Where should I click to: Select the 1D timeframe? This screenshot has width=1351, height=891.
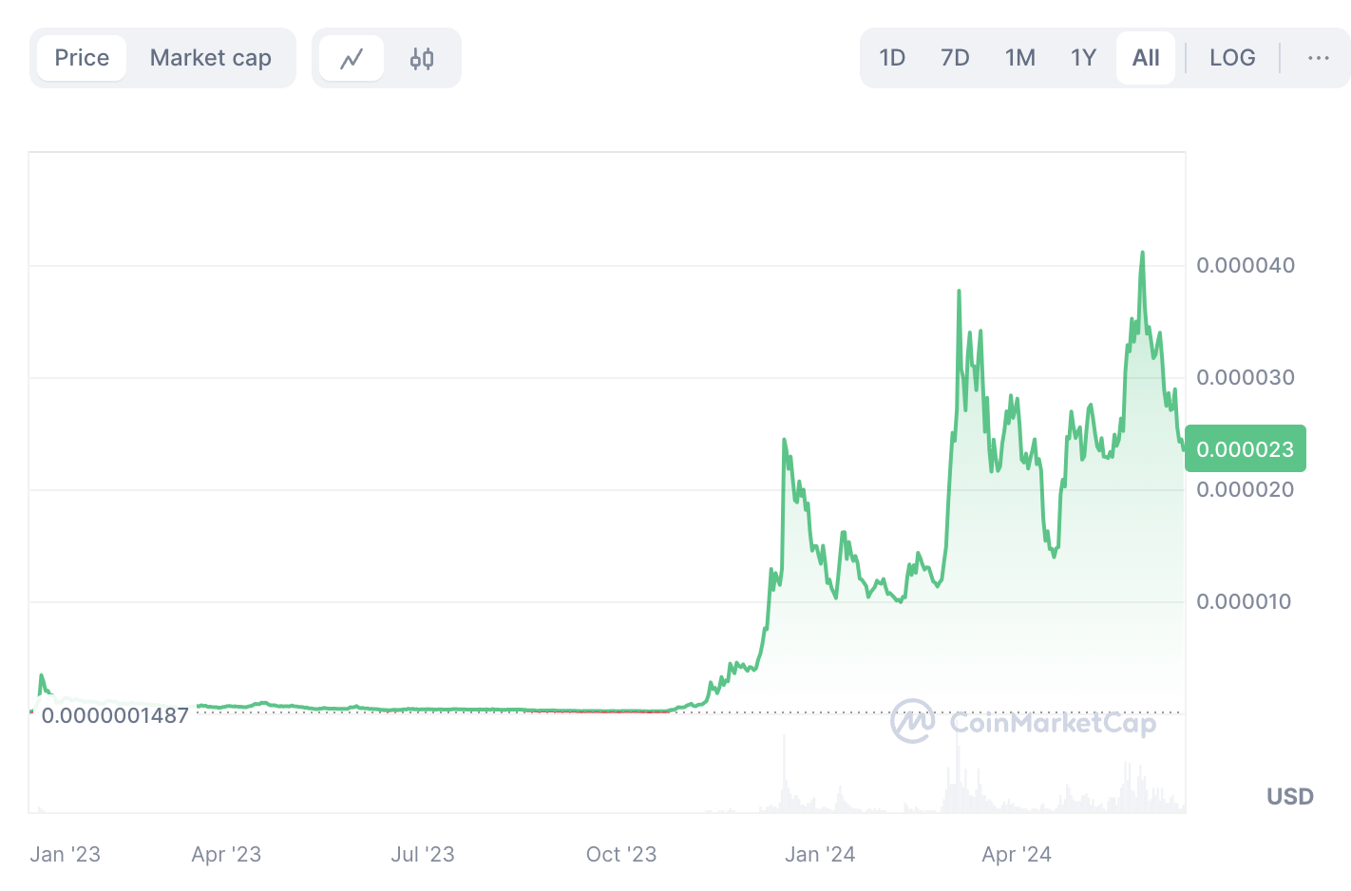coord(892,58)
